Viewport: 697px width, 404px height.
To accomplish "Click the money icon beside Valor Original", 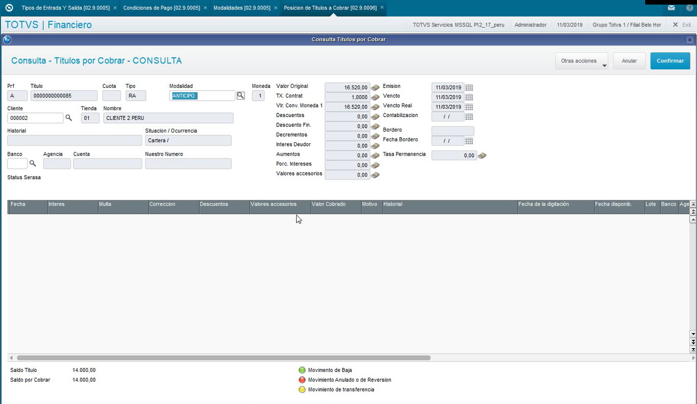I will pos(375,88).
